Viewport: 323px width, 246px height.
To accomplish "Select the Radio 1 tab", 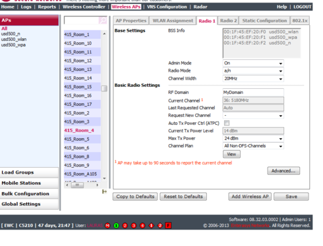I will coord(207,21).
